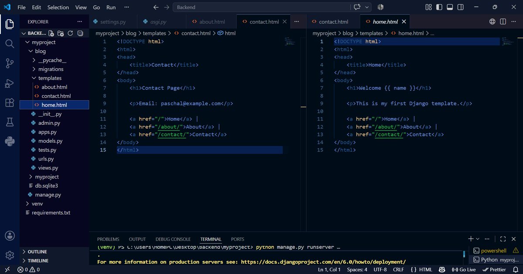Open the Run menu
The width and height of the screenshot is (523, 274).
pos(111,7)
